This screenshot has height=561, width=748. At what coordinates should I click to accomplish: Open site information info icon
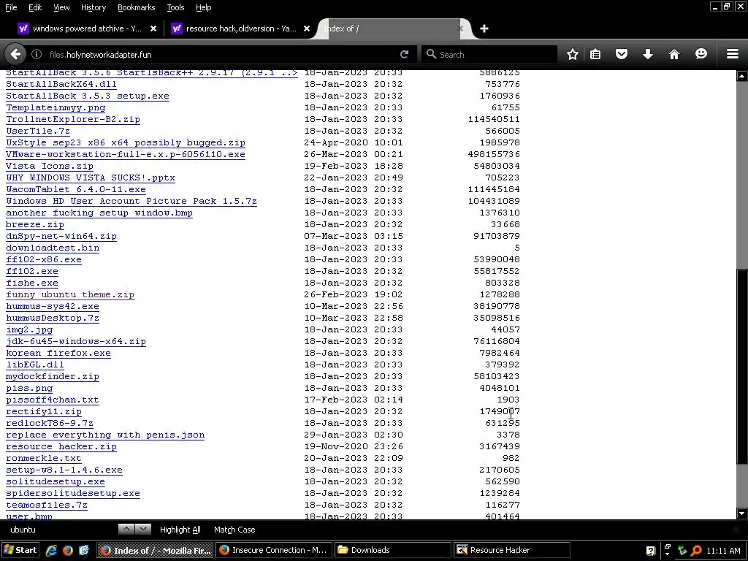tap(37, 54)
